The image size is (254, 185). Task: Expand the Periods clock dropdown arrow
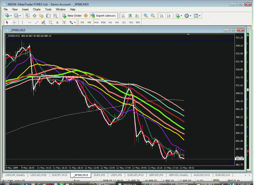click(190, 16)
